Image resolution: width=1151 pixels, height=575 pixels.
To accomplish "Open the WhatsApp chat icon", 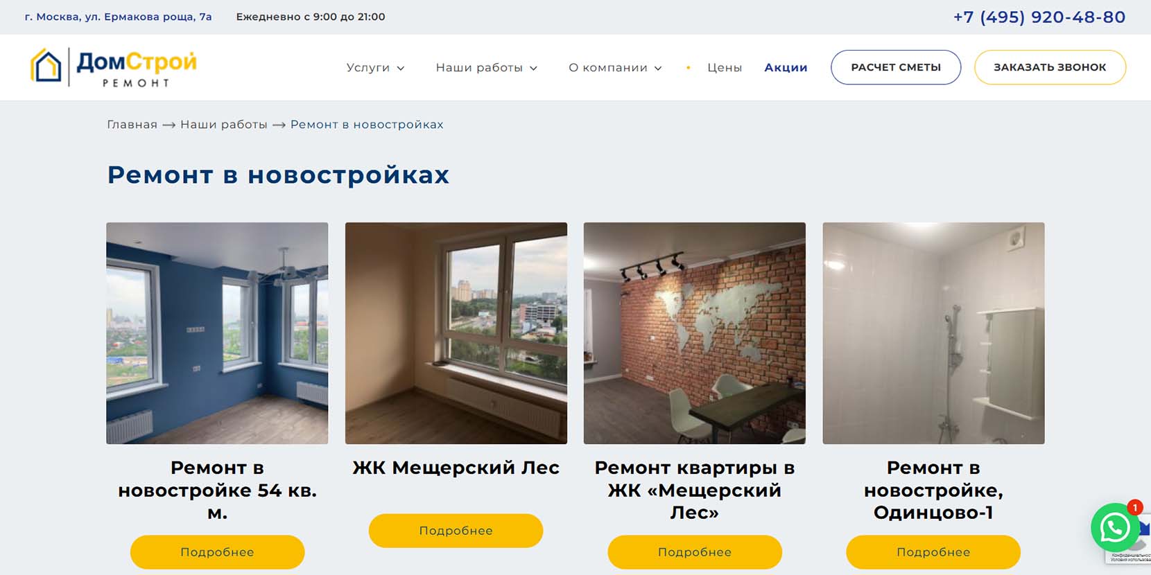I will [1114, 528].
